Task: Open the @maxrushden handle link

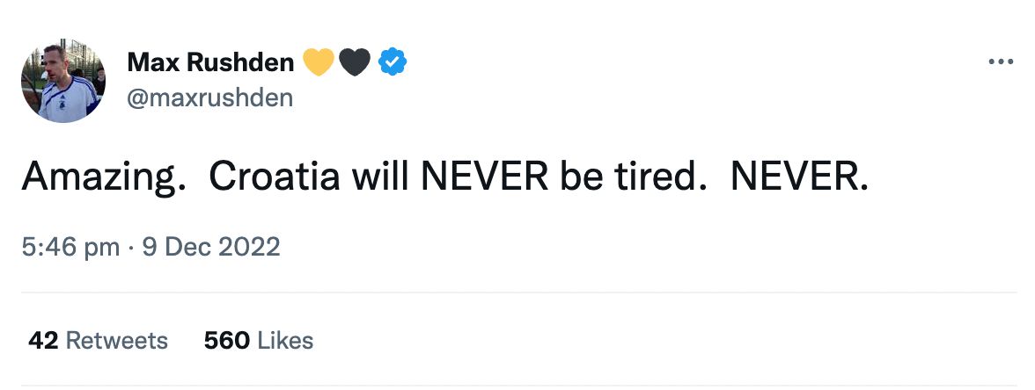Action: pyautogui.click(x=209, y=98)
